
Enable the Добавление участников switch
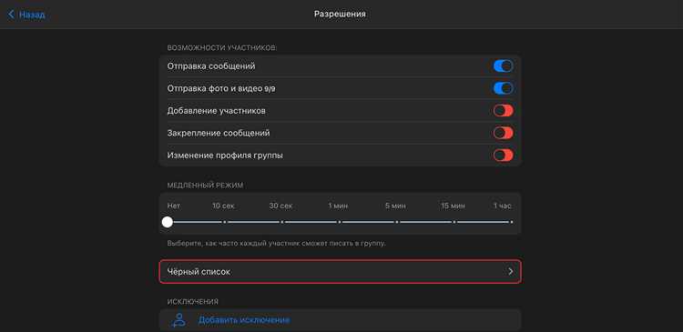click(x=503, y=111)
